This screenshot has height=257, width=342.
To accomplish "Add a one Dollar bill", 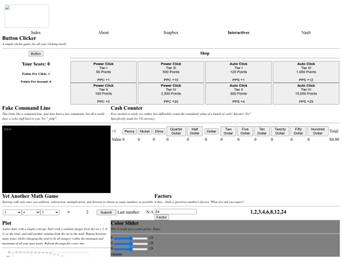I will point(212,131).
